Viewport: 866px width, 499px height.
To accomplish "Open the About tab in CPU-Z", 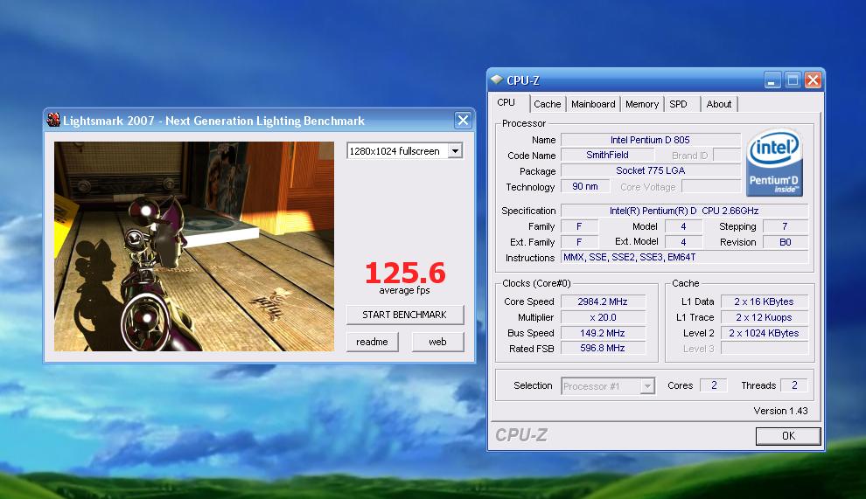I will click(718, 104).
